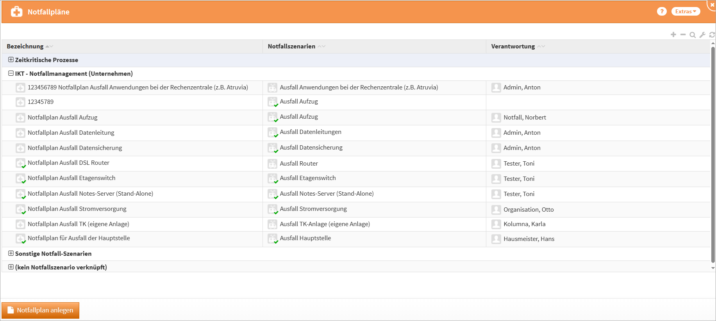This screenshot has width=716, height=321.
Task: Click the user avatar next to Kolumna, Karla
Action: (496, 224)
